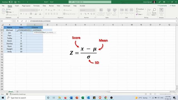This screenshot has width=178, height=100.
Task: Expand the formula bar with chevron
Action: [176, 21]
